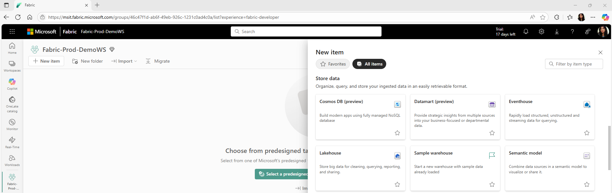
Task: Add page to browser favorites star
Action: point(543,17)
